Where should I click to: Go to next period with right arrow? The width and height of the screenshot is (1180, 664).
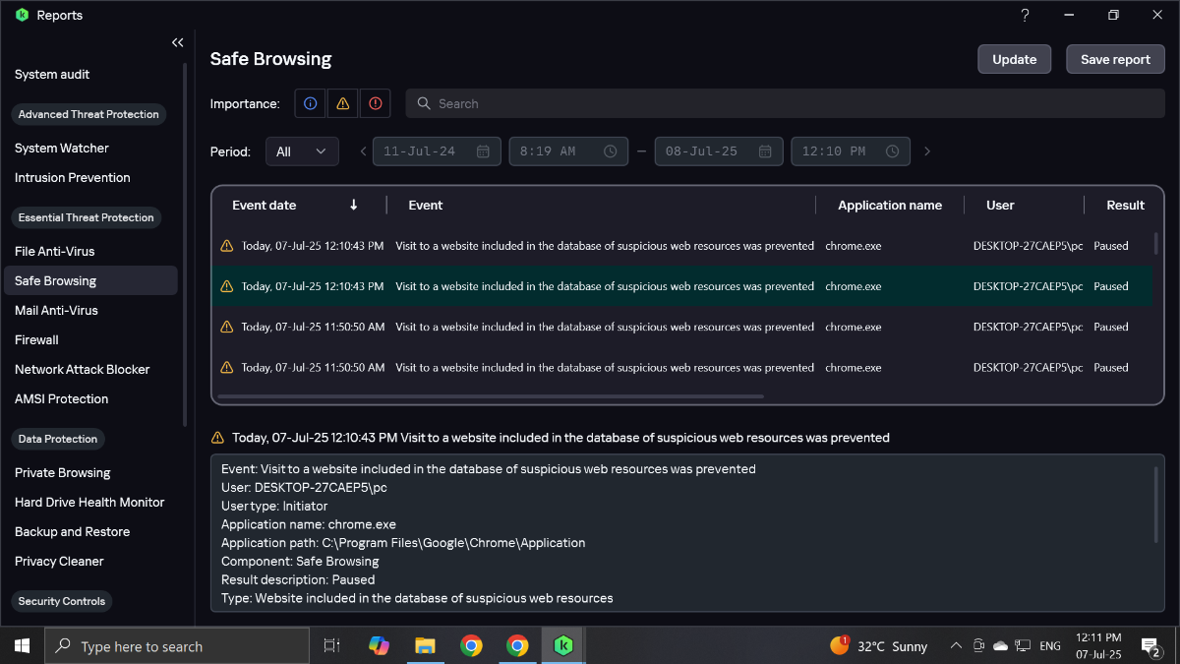coord(926,151)
